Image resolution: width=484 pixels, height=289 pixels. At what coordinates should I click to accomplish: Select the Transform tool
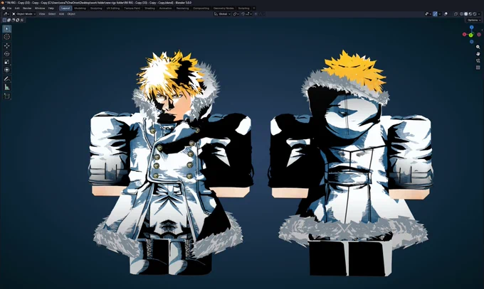point(7,70)
